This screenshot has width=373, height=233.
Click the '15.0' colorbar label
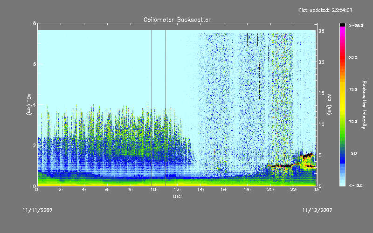pos(353,89)
